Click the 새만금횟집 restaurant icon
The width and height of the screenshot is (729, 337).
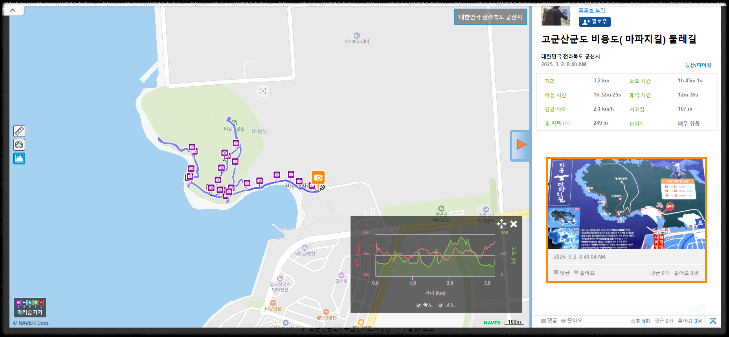click(x=326, y=312)
